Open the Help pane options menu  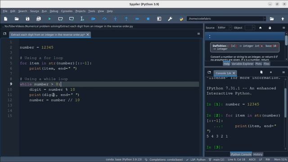[284, 28]
